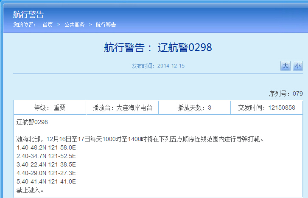The width and height of the screenshot is (308, 198).
Task: Click the main heading 航行警告：辽航警0298
Action: coord(157,47)
